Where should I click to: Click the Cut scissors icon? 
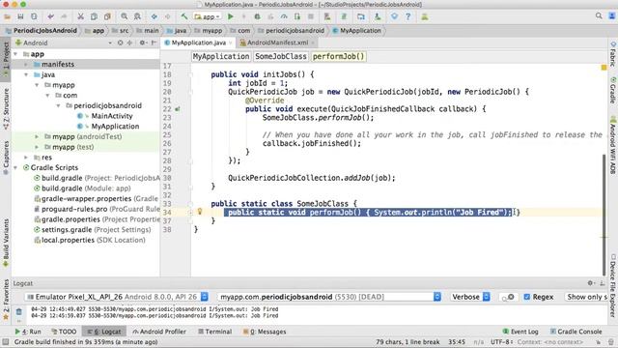tap(80, 16)
